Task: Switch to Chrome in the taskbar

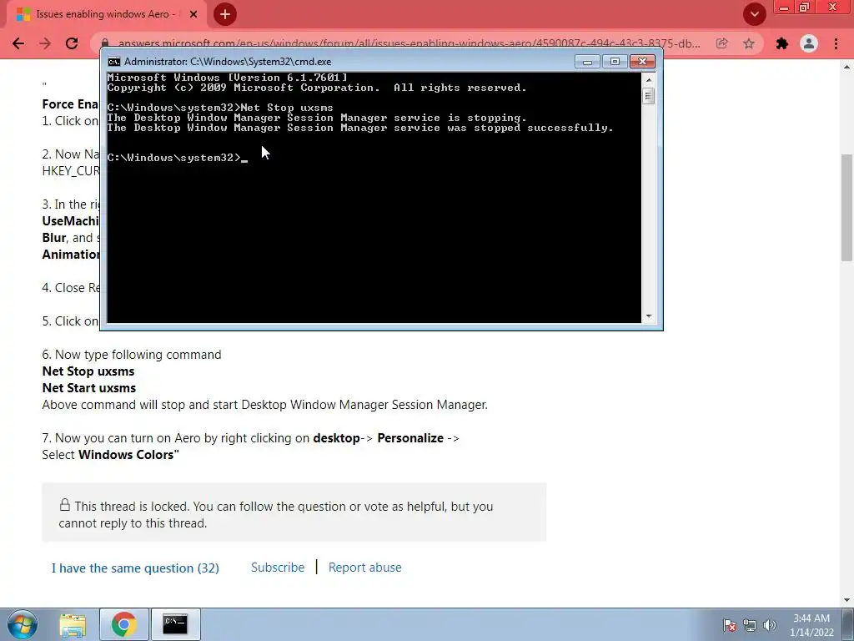Action: coord(123,624)
